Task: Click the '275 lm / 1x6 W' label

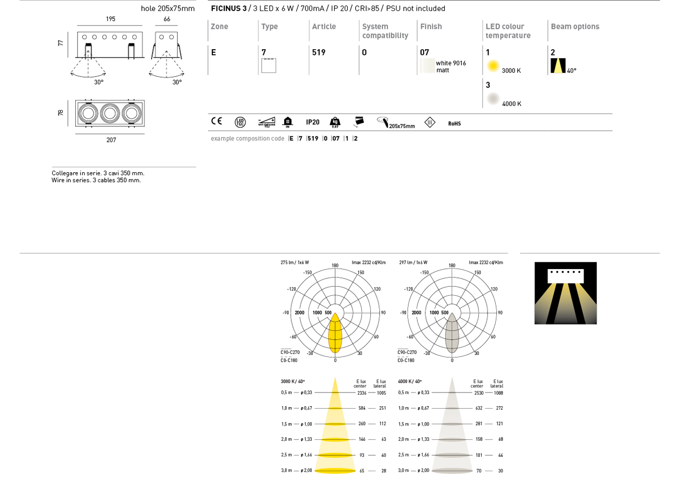Action: (x=294, y=263)
